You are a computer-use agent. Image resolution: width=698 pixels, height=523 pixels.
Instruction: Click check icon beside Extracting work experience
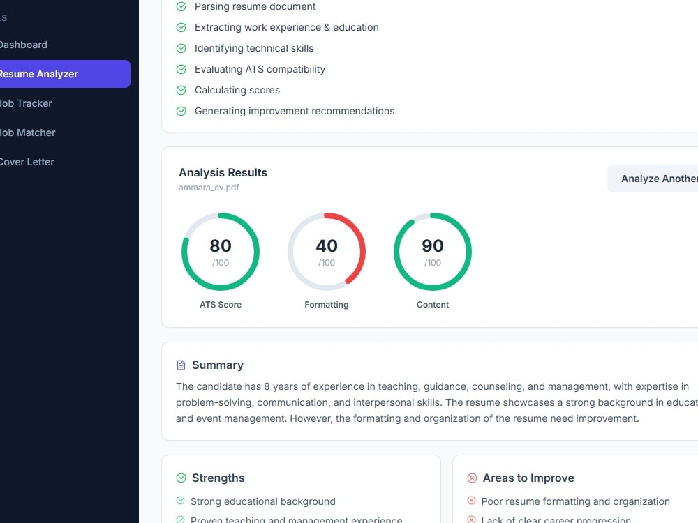coord(181,28)
